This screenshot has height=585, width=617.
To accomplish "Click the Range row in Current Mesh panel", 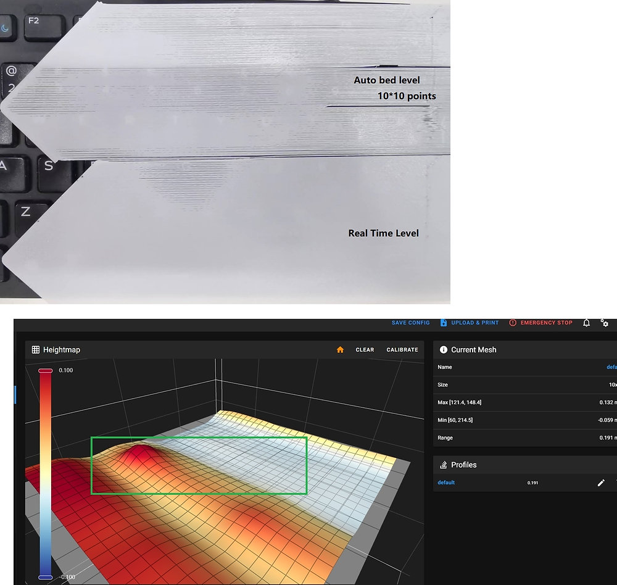I will 524,438.
